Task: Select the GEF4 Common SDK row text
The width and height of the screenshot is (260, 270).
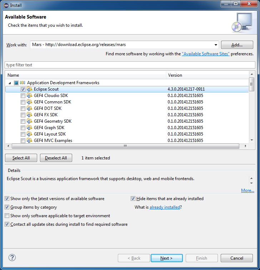Action: 52,102
